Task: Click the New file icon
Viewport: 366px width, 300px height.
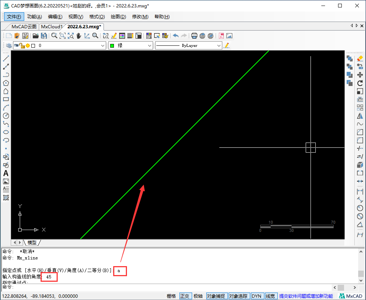Action: point(9,36)
